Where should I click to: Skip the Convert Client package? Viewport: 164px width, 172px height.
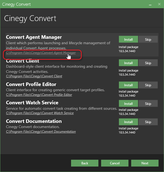[148, 63]
